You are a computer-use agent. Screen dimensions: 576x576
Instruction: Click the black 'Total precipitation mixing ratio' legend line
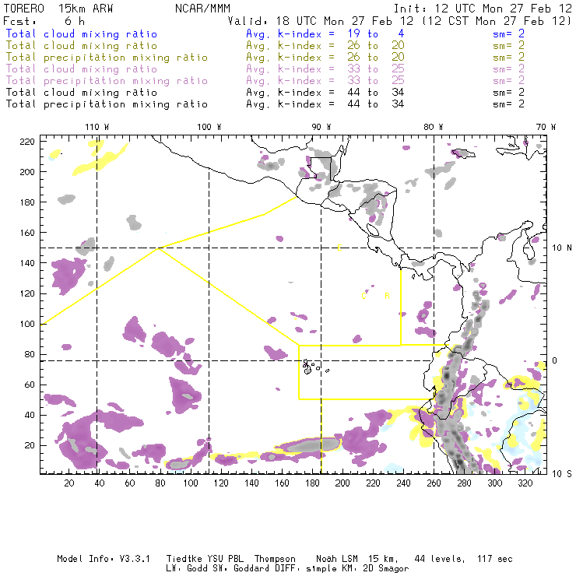pyautogui.click(x=107, y=104)
